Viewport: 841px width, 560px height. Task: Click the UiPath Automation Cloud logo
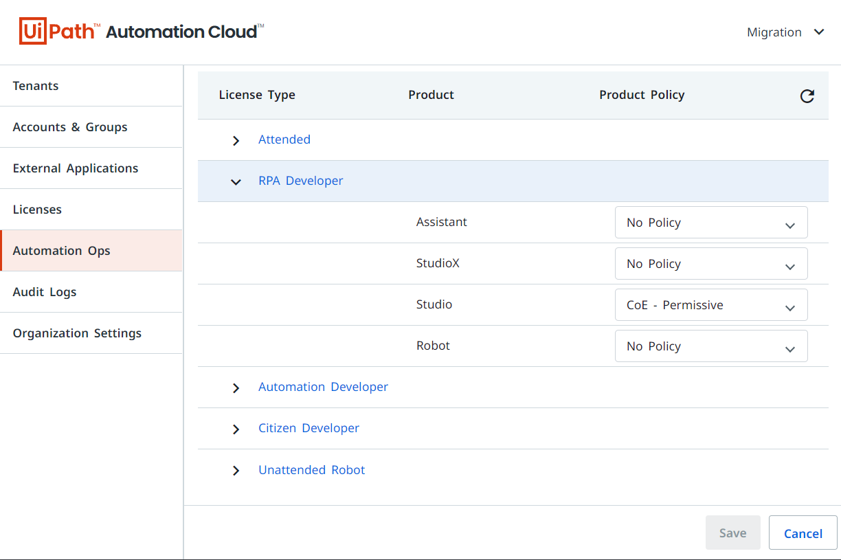(x=142, y=32)
